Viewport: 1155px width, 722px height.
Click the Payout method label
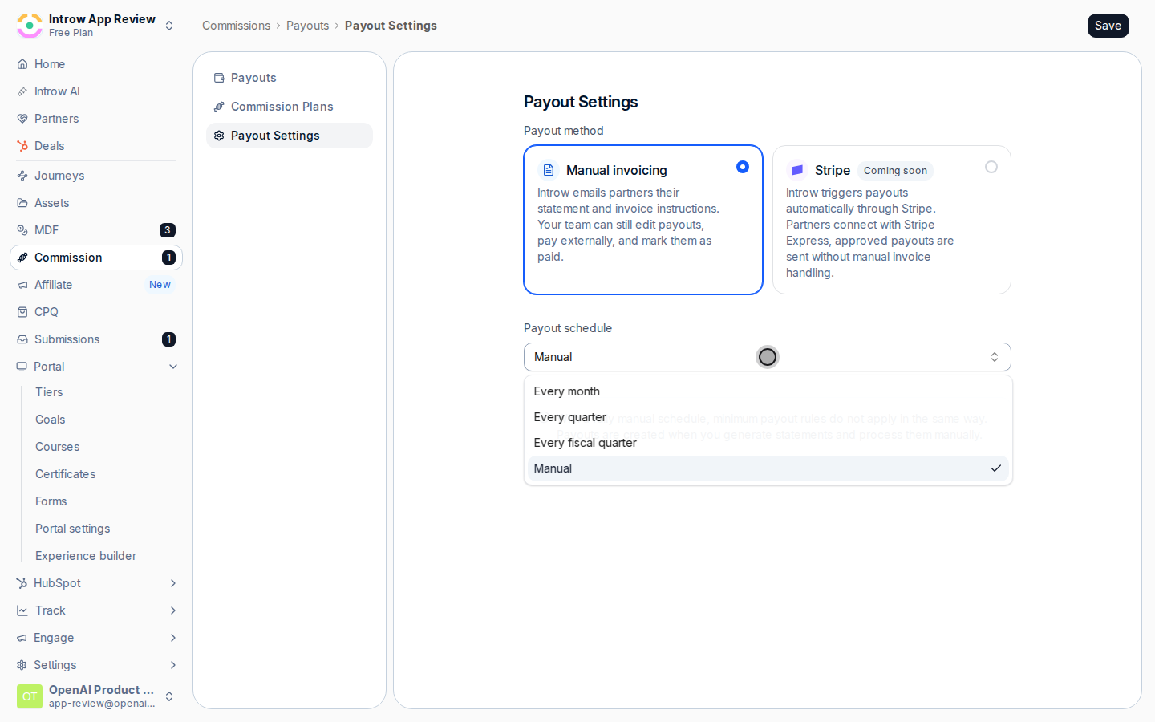point(563,131)
